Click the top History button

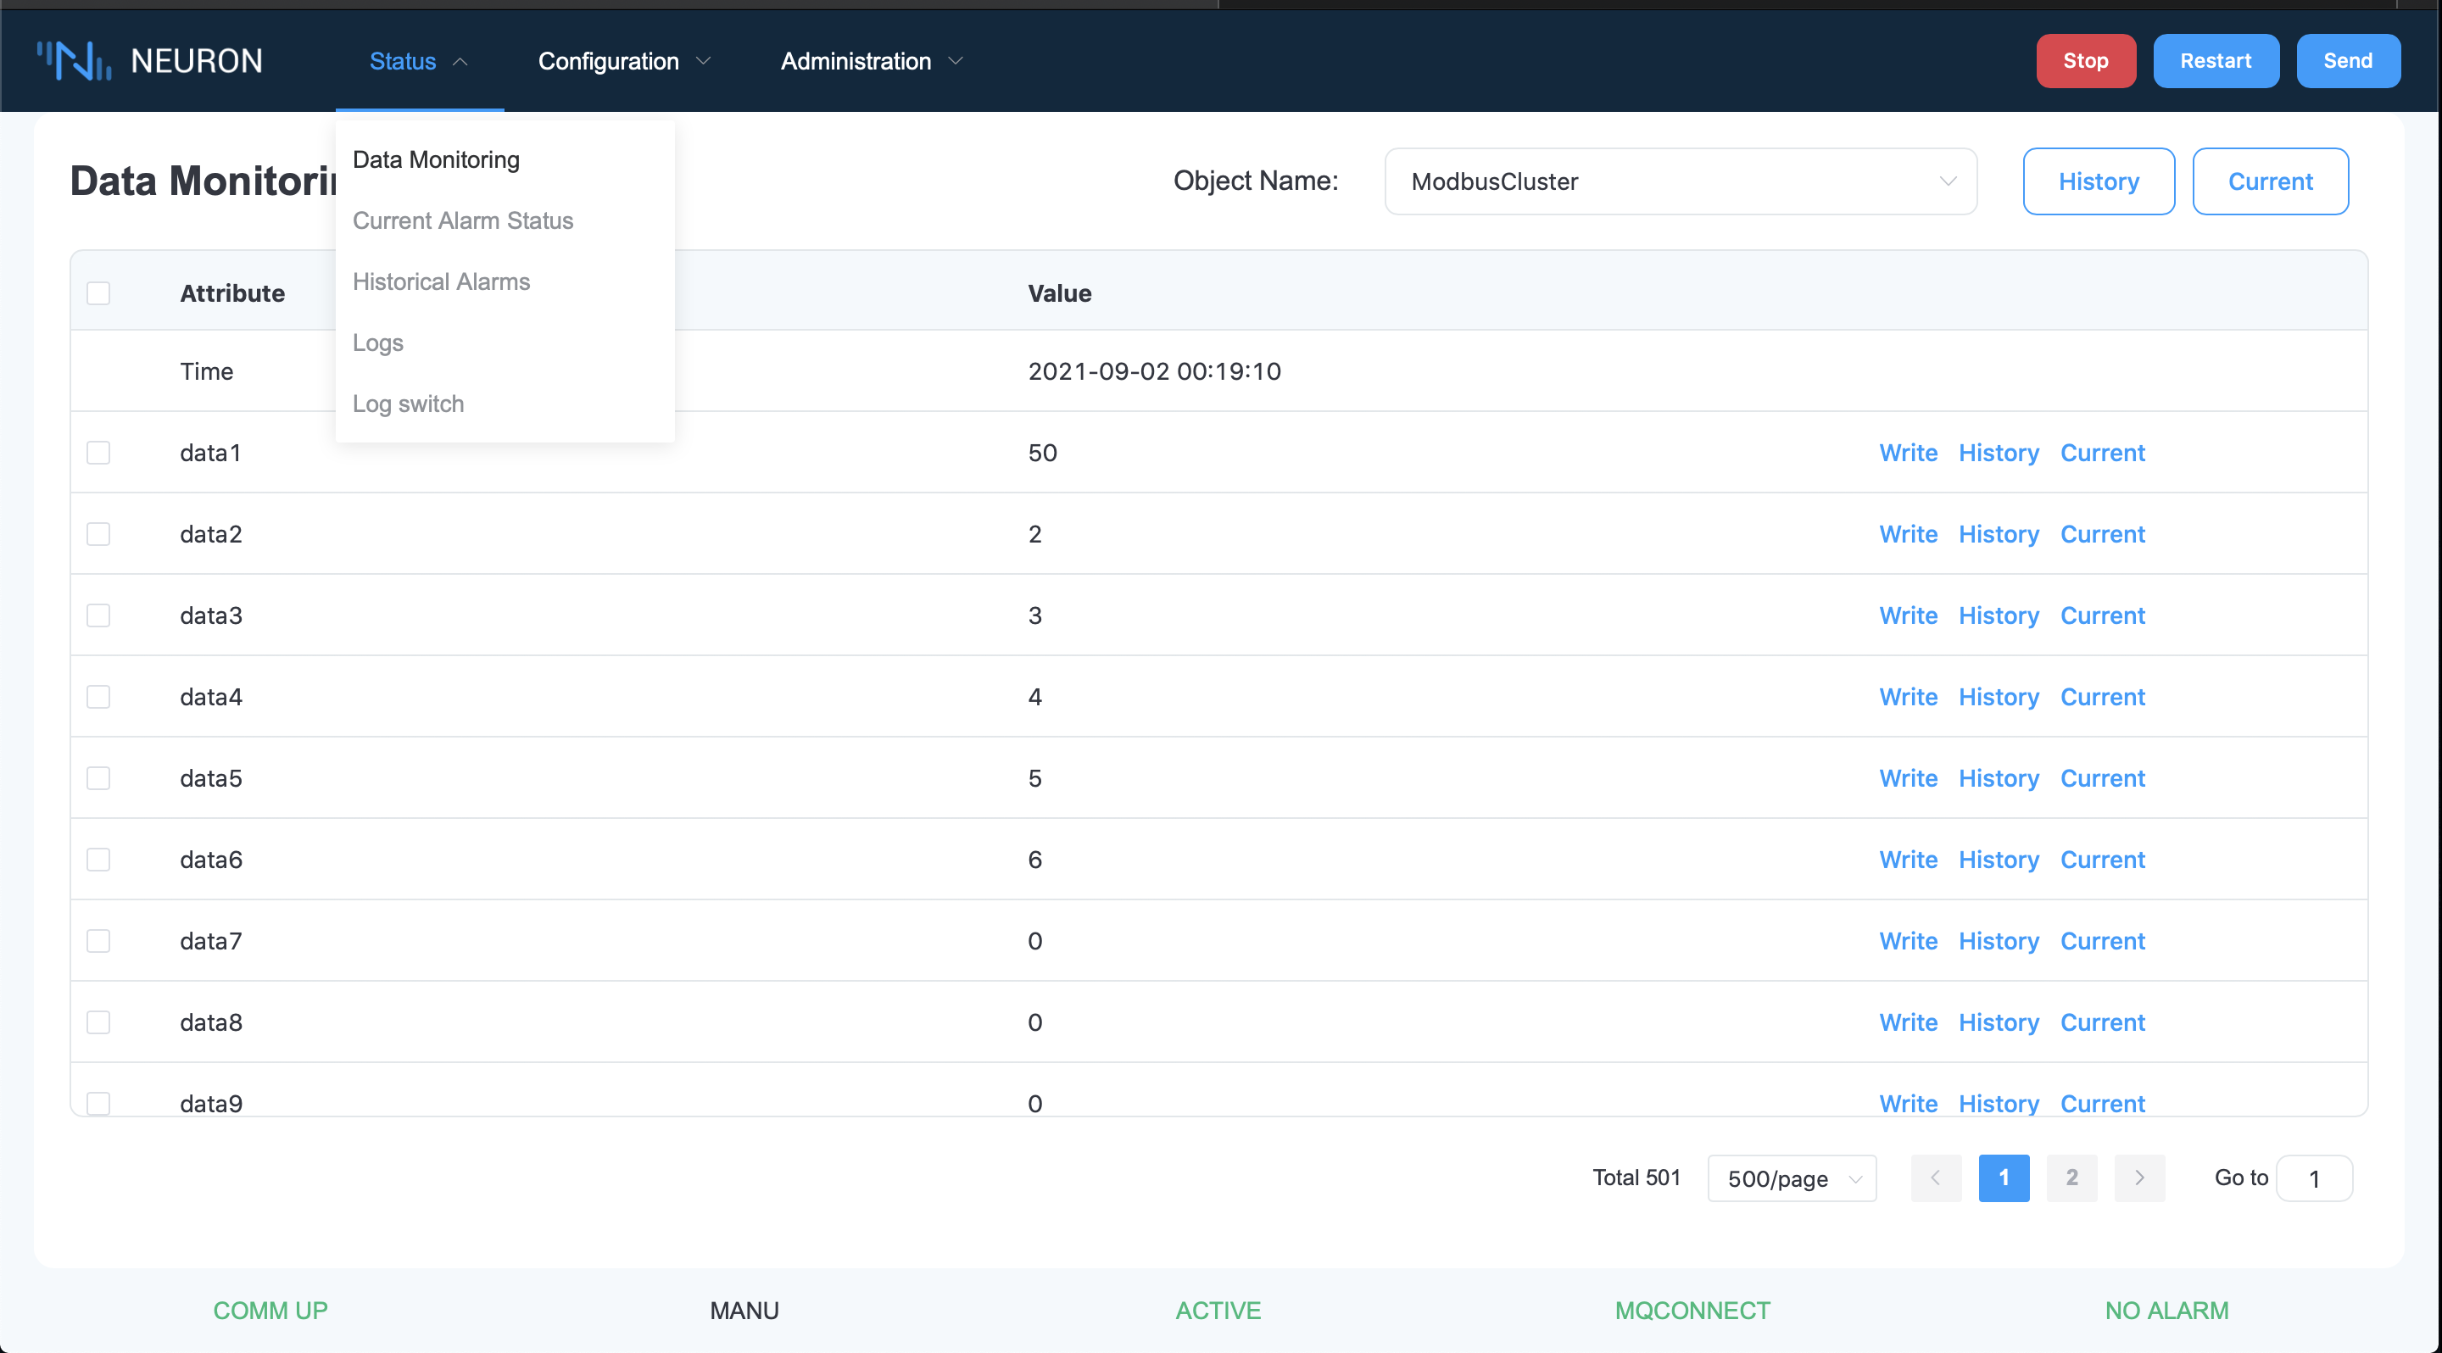click(2098, 182)
